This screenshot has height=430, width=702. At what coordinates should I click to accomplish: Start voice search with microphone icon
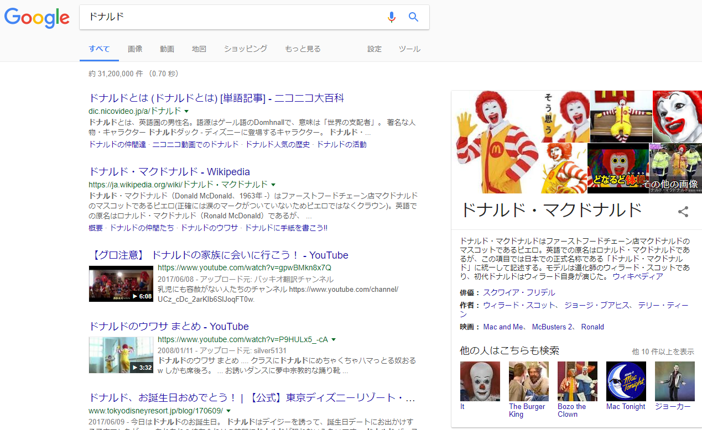[x=392, y=17]
